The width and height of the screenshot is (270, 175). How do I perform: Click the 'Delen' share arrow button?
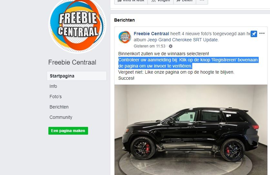tap(185, 1)
